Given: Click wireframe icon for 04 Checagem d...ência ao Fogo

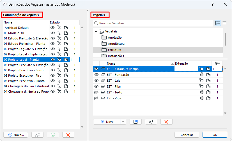Looking at the screenshot, I should [66, 91].
